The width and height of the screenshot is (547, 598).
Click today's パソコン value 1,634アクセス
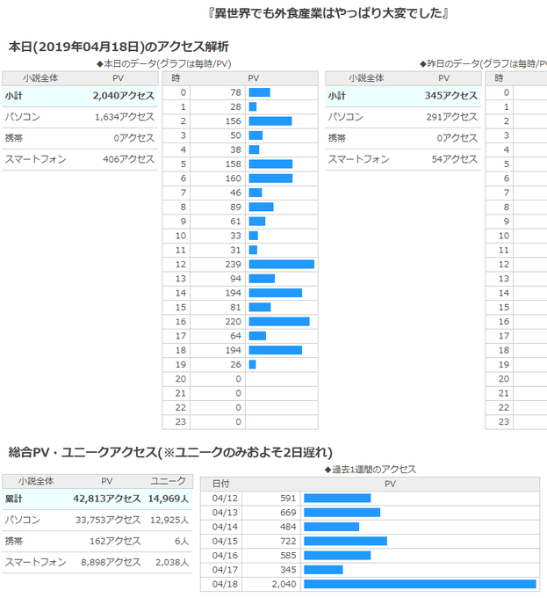[125, 117]
